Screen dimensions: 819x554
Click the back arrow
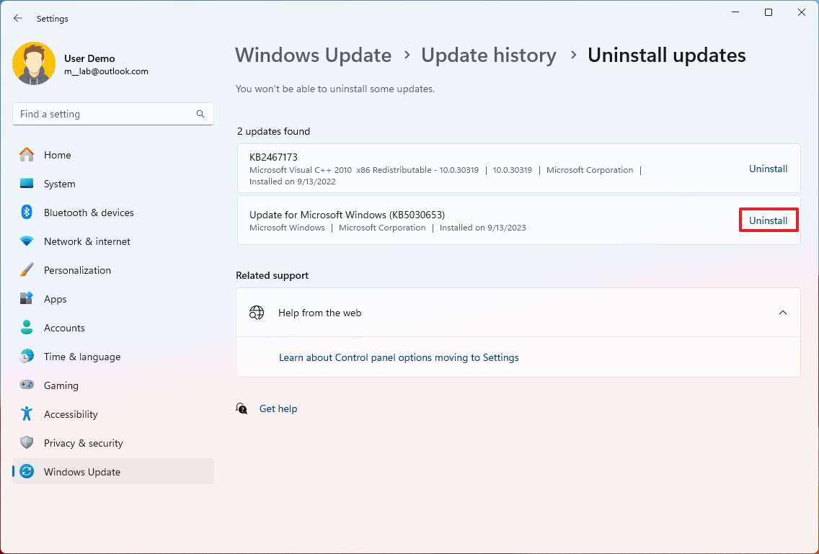(18, 18)
